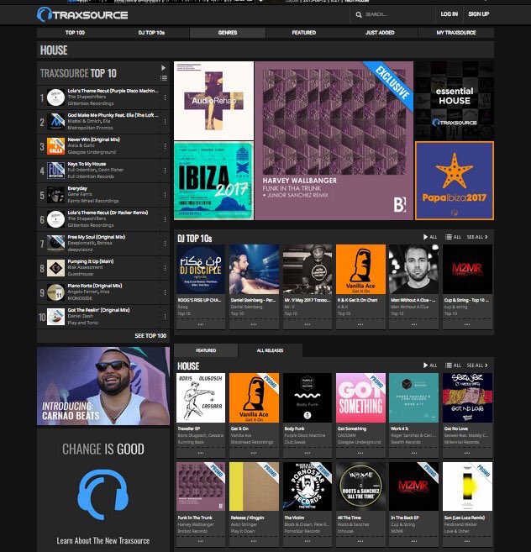
Task: Expand more options under Roog's Rise Up chart
Action: coord(201,324)
